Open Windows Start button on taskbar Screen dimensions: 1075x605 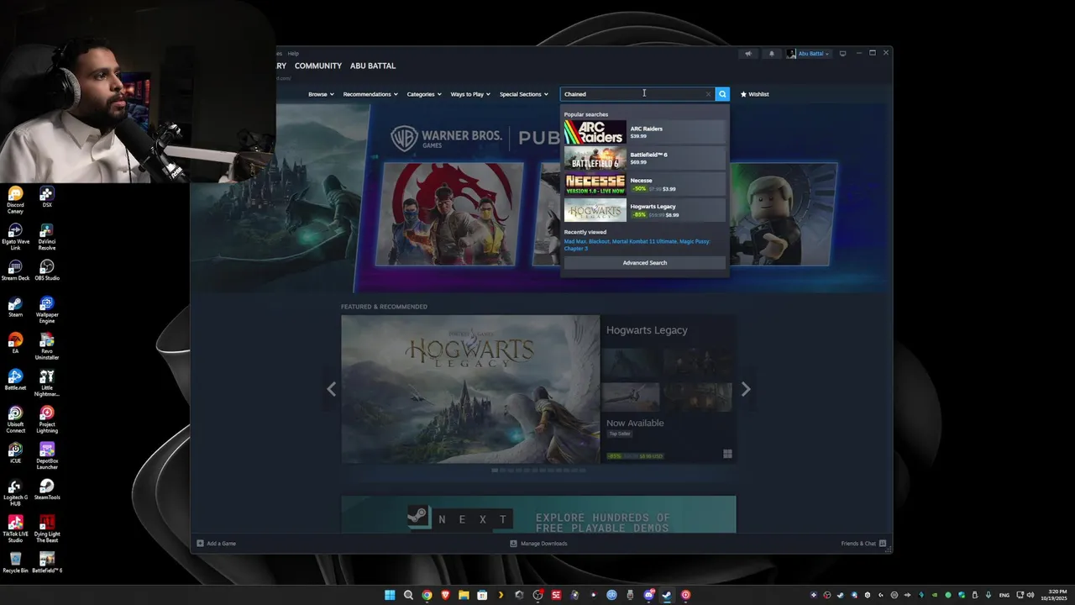(390, 595)
